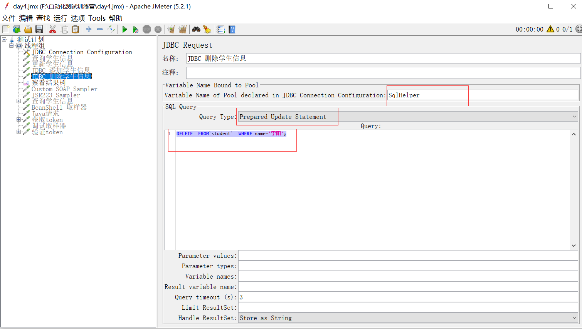The height and width of the screenshot is (329, 582).
Task: Click the Toggle enable/disable toolbar icon
Action: pos(111,29)
